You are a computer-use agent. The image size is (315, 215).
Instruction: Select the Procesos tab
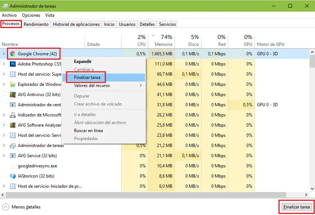(11, 24)
